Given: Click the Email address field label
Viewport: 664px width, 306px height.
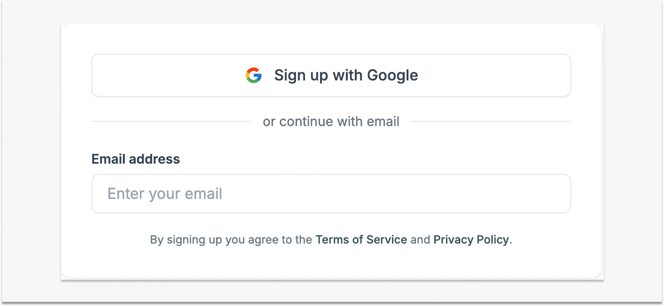Looking at the screenshot, I should pos(136,159).
